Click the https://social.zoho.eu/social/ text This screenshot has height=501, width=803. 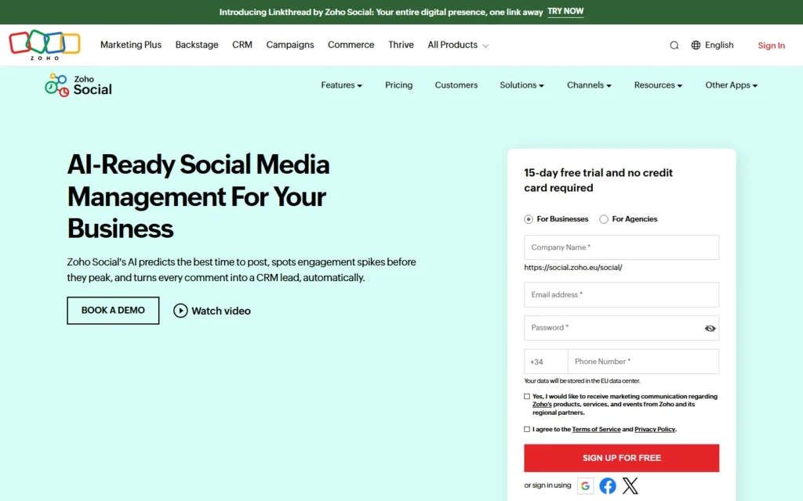click(573, 268)
